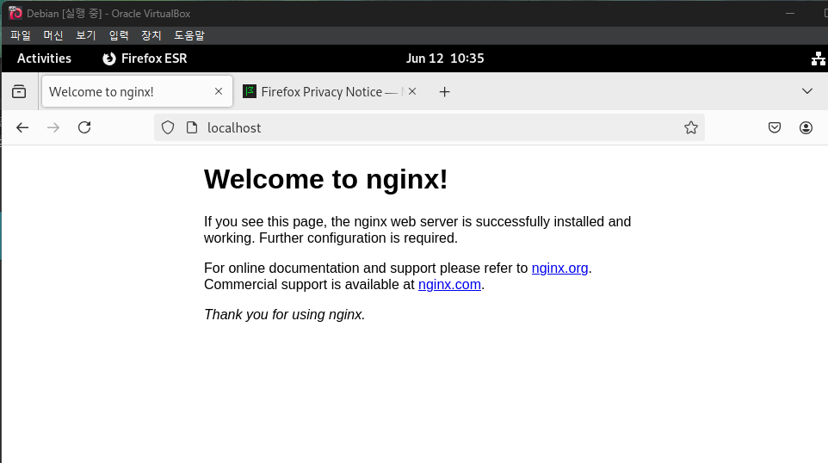Screen dimensions: 828x463
Task: Open the VirtualBox 머신 menu
Action: tap(53, 35)
